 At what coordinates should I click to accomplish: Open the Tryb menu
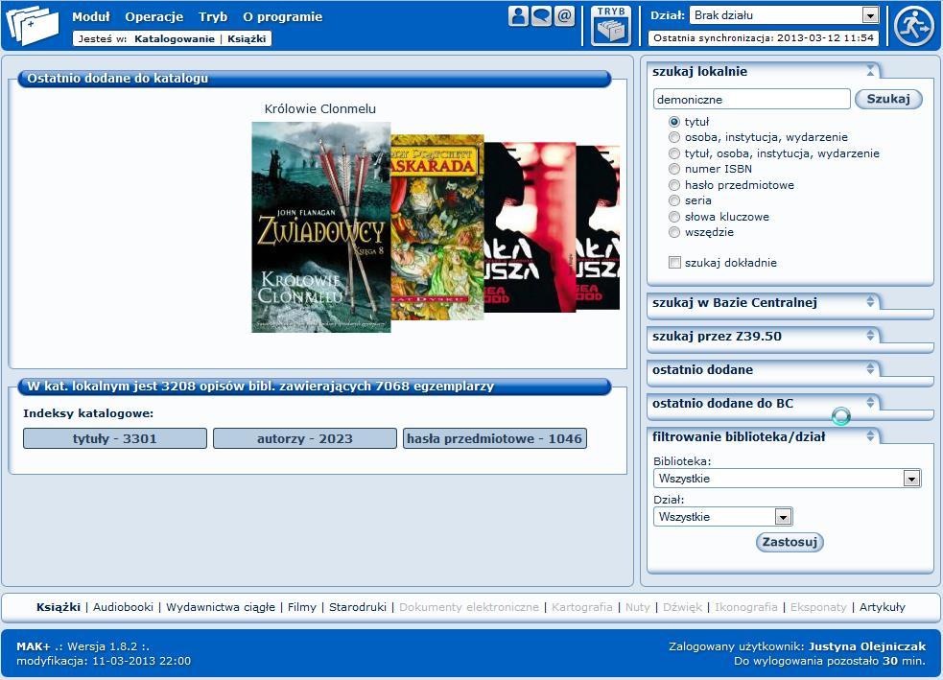[213, 17]
